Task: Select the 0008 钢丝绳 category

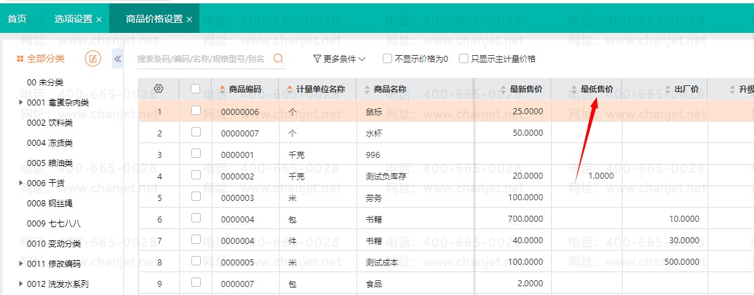Action: click(50, 204)
